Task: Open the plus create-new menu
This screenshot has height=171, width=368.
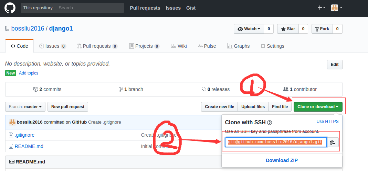Action: [x=321, y=8]
